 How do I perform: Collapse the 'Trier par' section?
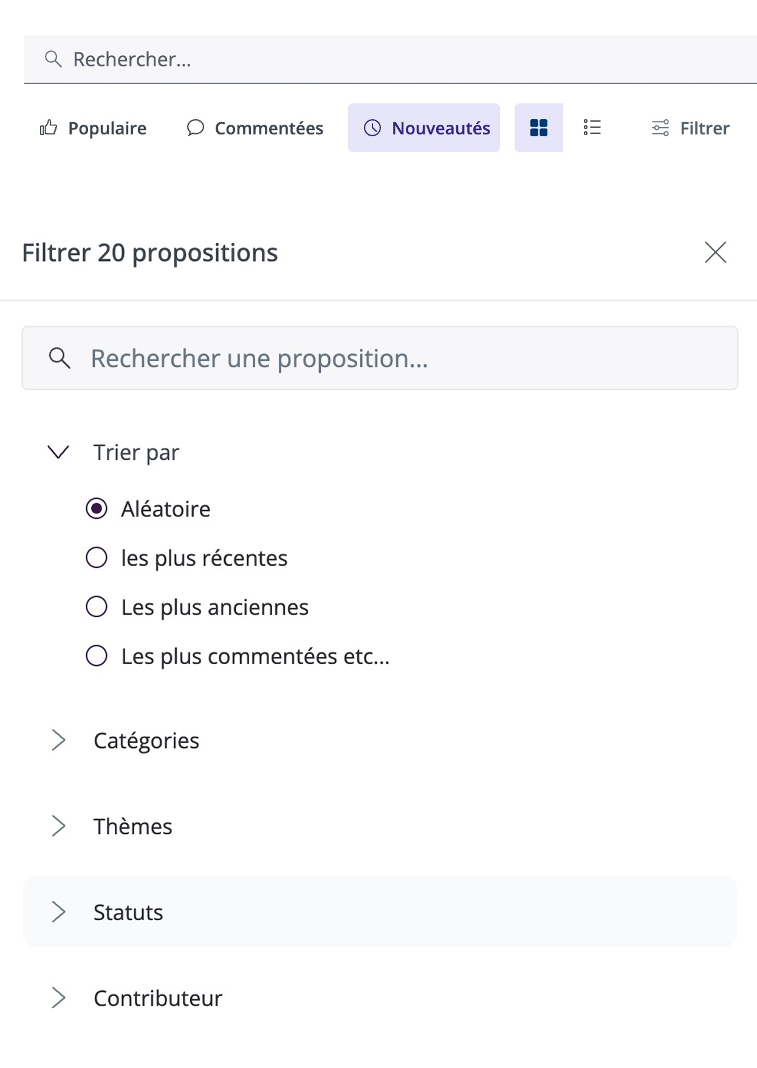[58, 451]
